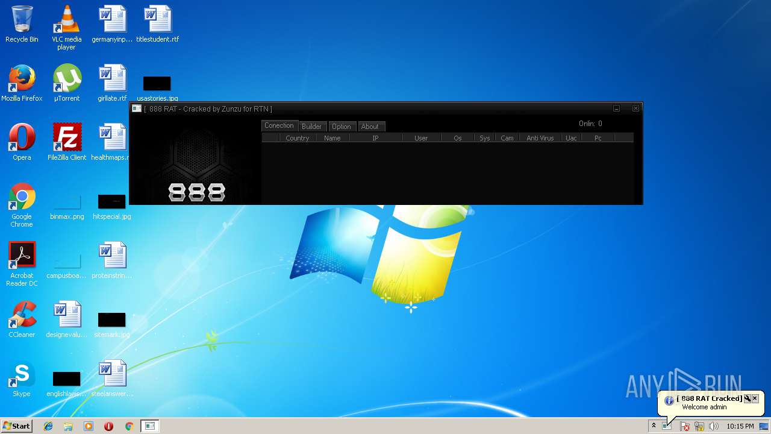771x434 pixels.
Task: Open the volume speaker tray icon
Action: pyautogui.click(x=714, y=426)
